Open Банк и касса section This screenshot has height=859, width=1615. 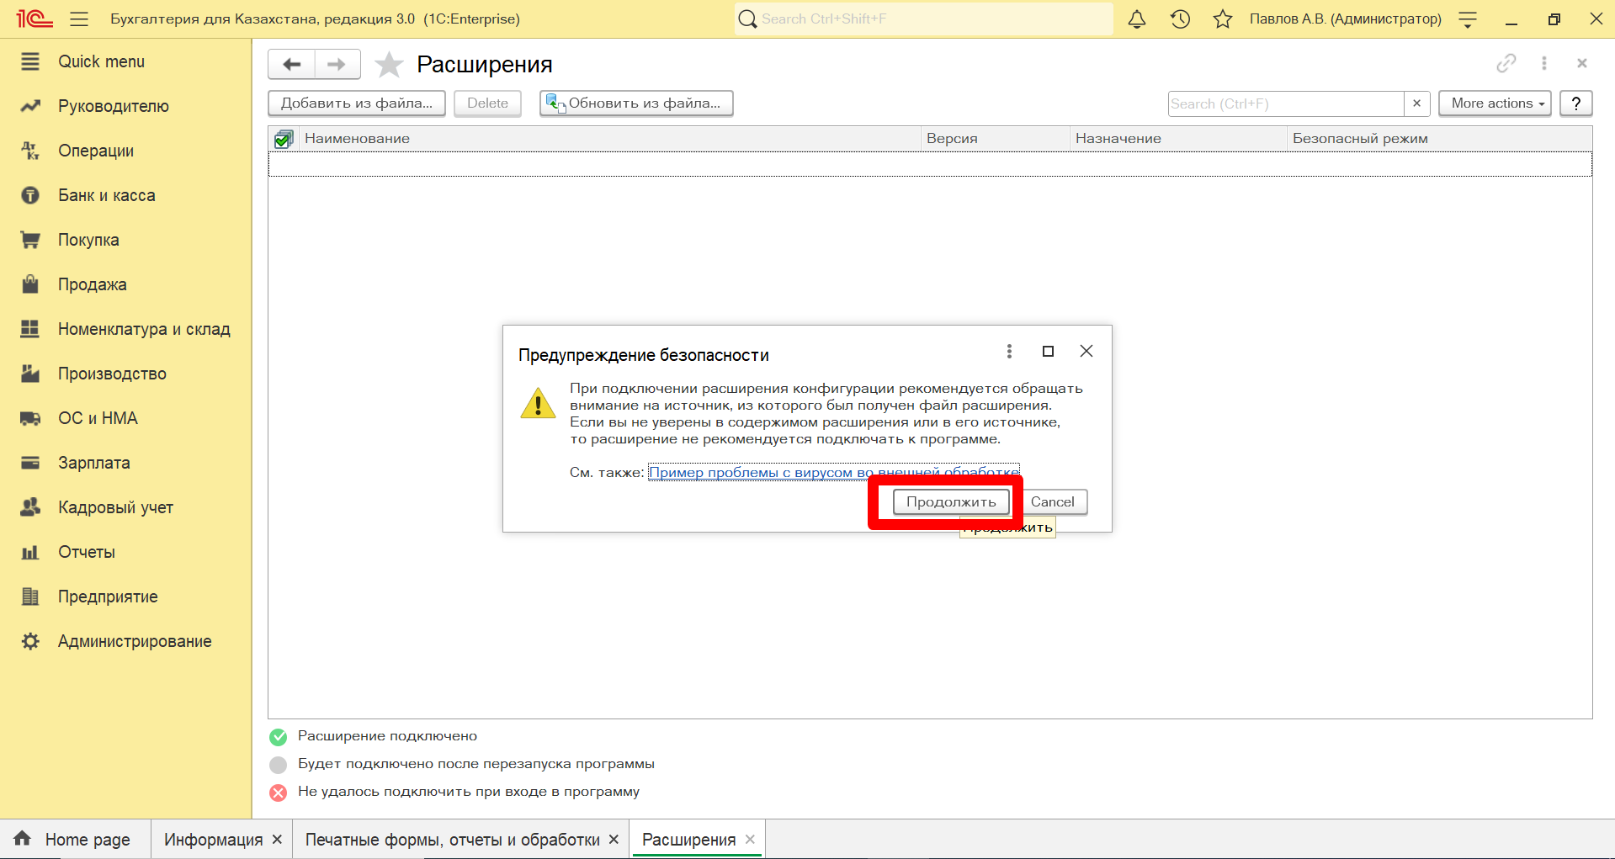click(107, 195)
